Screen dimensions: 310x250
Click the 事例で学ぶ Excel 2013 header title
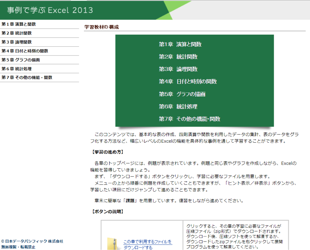(x=50, y=10)
